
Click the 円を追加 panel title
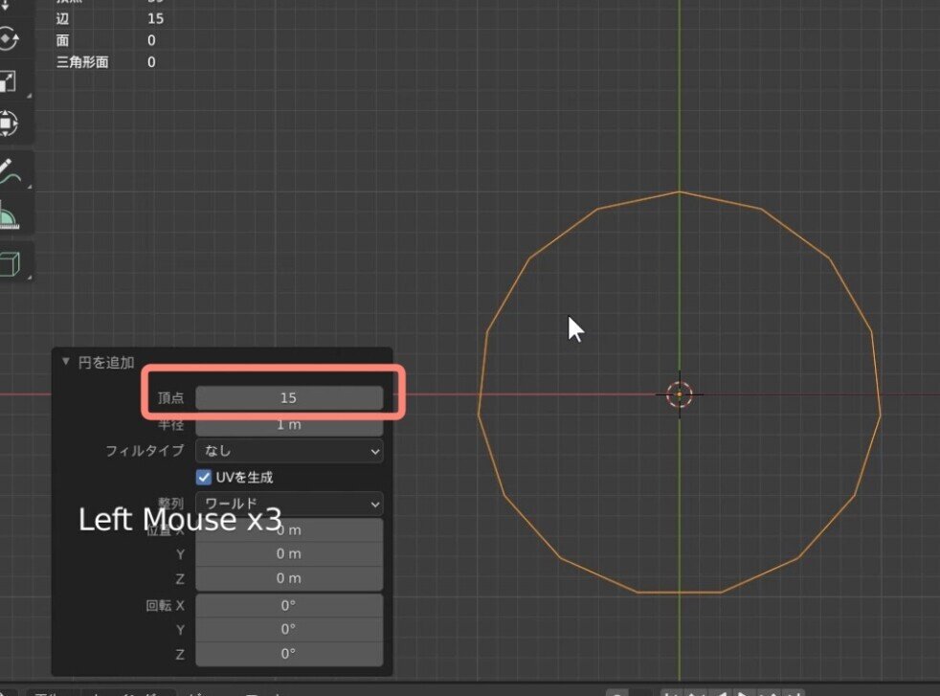[x=106, y=362]
